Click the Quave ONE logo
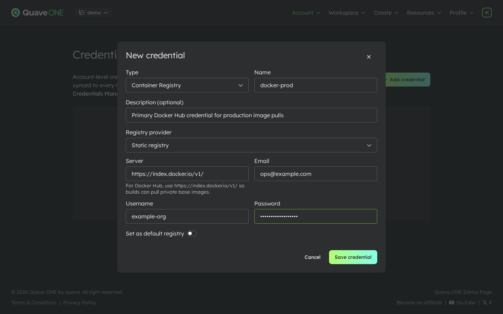Viewport: 503px width, 314px height. coord(37,13)
